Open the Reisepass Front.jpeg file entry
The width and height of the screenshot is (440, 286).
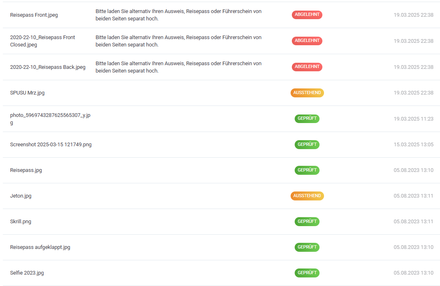[34, 15]
